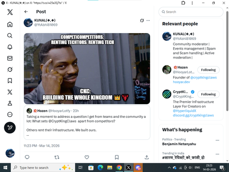229x172 pixels.
Task: Share the post with the upload icon
Action: pos(147,157)
